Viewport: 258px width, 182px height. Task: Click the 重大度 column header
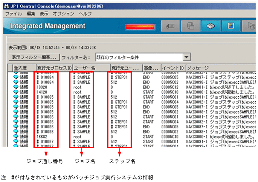click(24, 68)
